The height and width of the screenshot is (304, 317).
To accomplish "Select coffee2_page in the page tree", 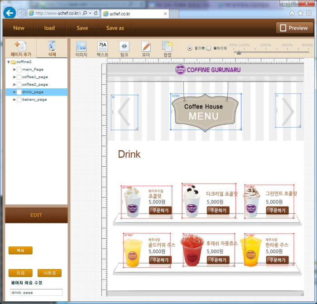I will pyautogui.click(x=35, y=84).
